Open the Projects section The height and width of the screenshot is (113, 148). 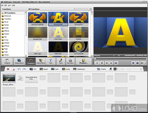tap(7, 61)
